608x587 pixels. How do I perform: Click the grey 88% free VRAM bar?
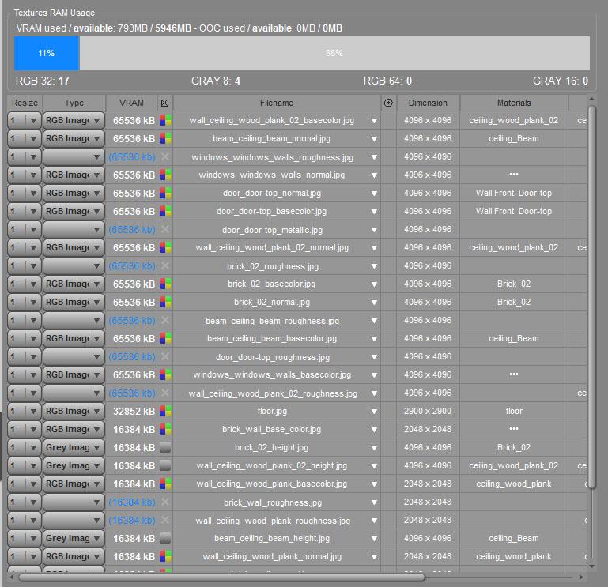pyautogui.click(x=334, y=53)
